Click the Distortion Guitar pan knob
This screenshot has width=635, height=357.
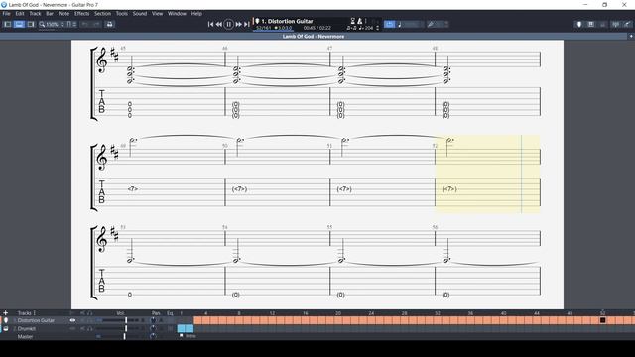153,320
